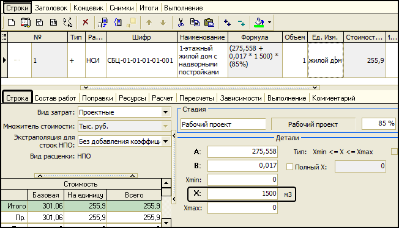Collapse the panel using chevron above Стоимость table's left

[40, 176]
